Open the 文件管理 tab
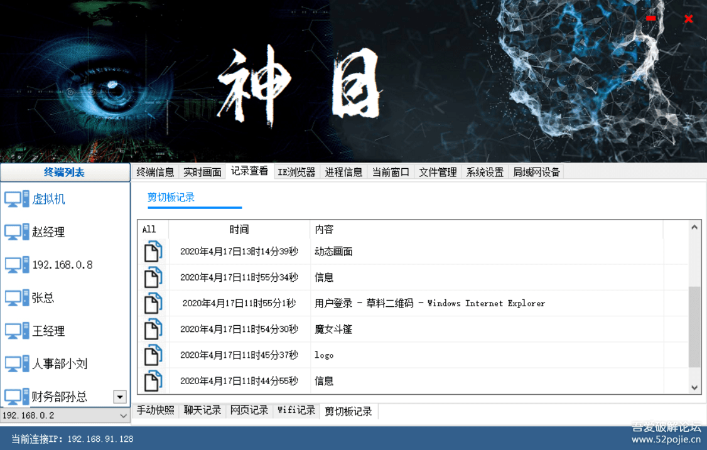This screenshot has width=707, height=450. pyautogui.click(x=437, y=171)
